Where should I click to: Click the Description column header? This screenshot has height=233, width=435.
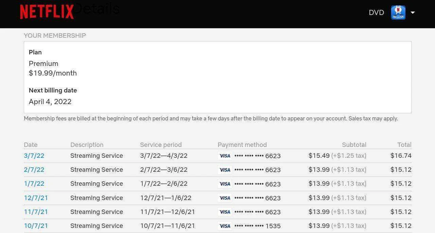87,145
